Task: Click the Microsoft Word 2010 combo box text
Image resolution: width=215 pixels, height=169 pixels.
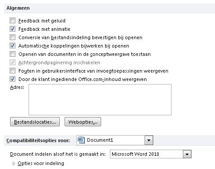Action: tap(135, 154)
